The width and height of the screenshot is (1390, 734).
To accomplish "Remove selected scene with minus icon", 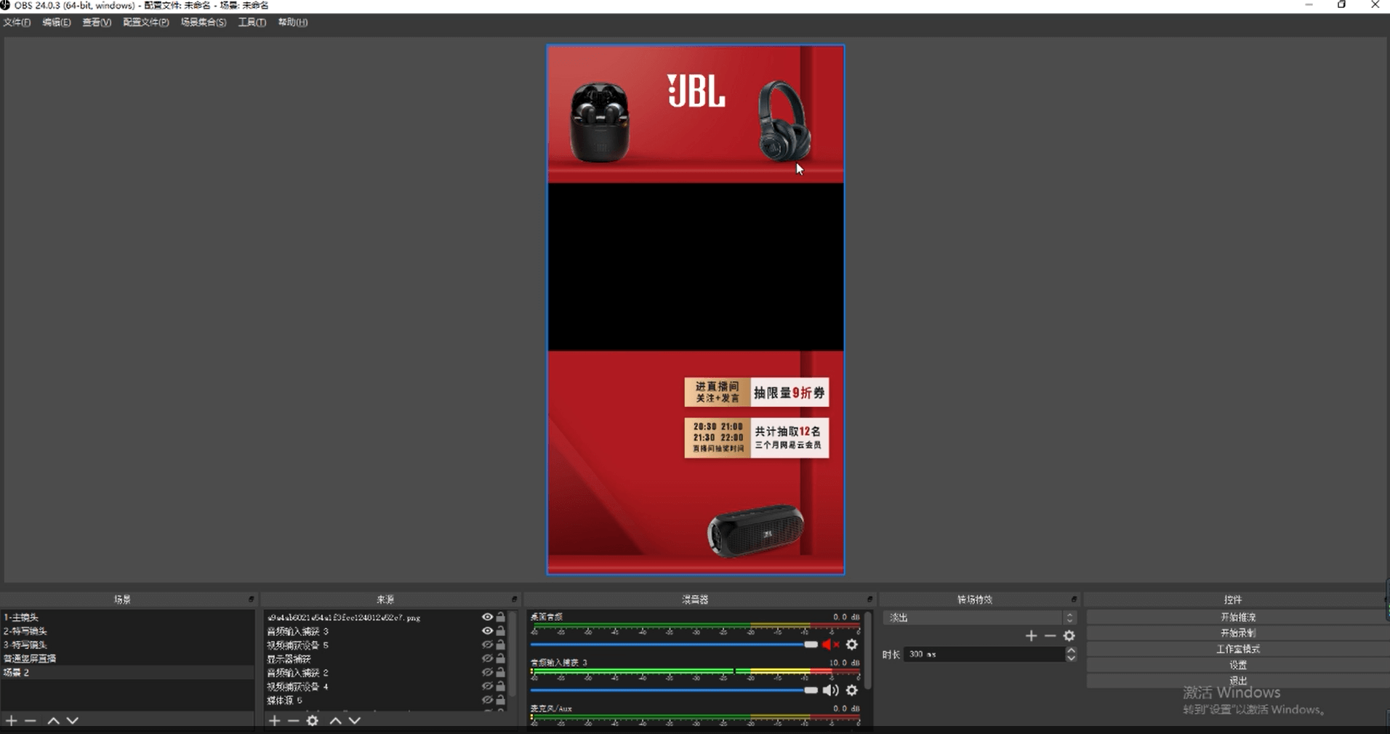I will click(31, 720).
